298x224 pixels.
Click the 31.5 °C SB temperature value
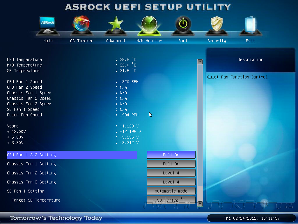(x=128, y=71)
